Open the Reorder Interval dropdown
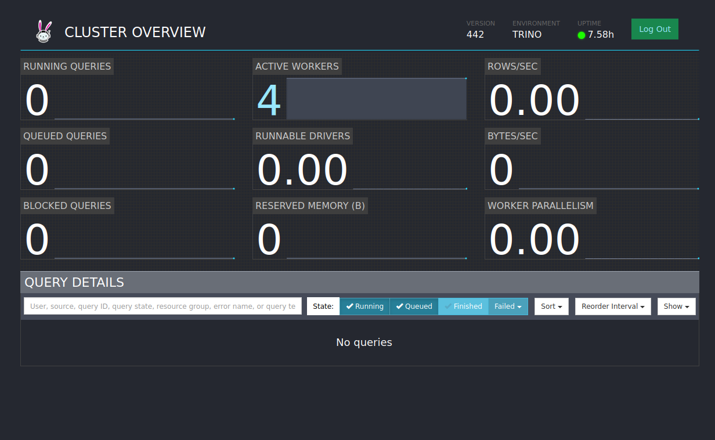The height and width of the screenshot is (440, 715). 613,306
